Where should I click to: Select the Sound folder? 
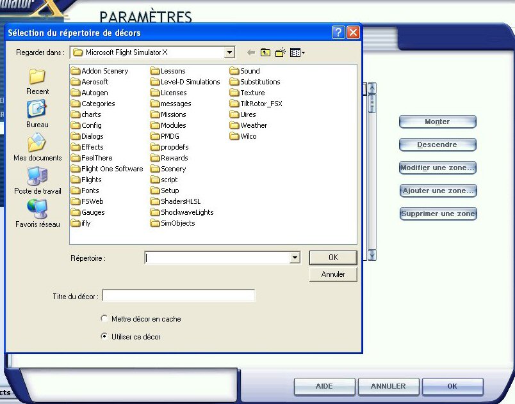click(x=245, y=71)
